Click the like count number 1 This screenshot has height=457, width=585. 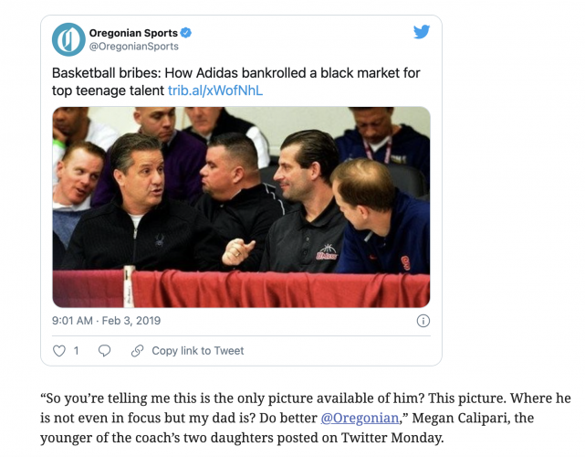pos(76,351)
